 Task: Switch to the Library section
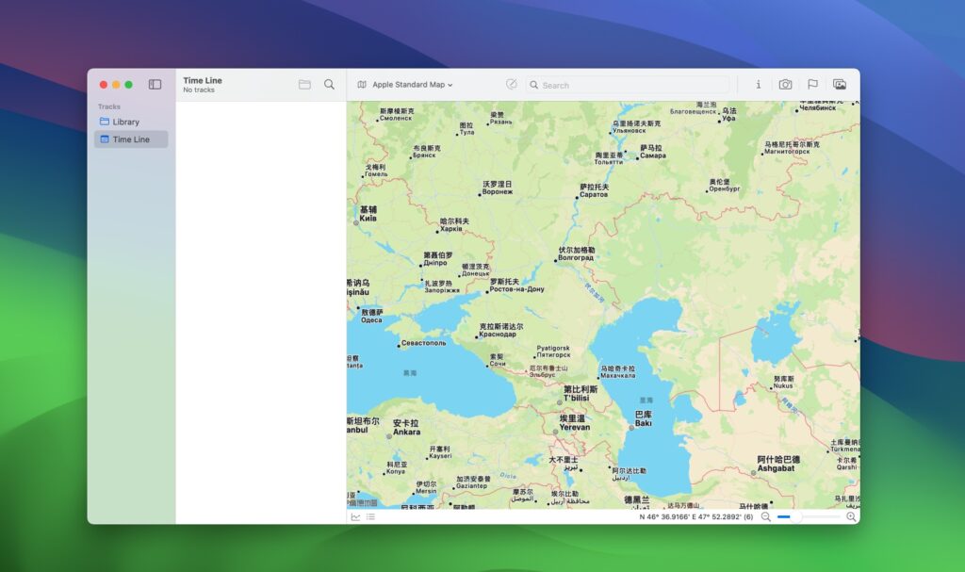click(x=126, y=121)
